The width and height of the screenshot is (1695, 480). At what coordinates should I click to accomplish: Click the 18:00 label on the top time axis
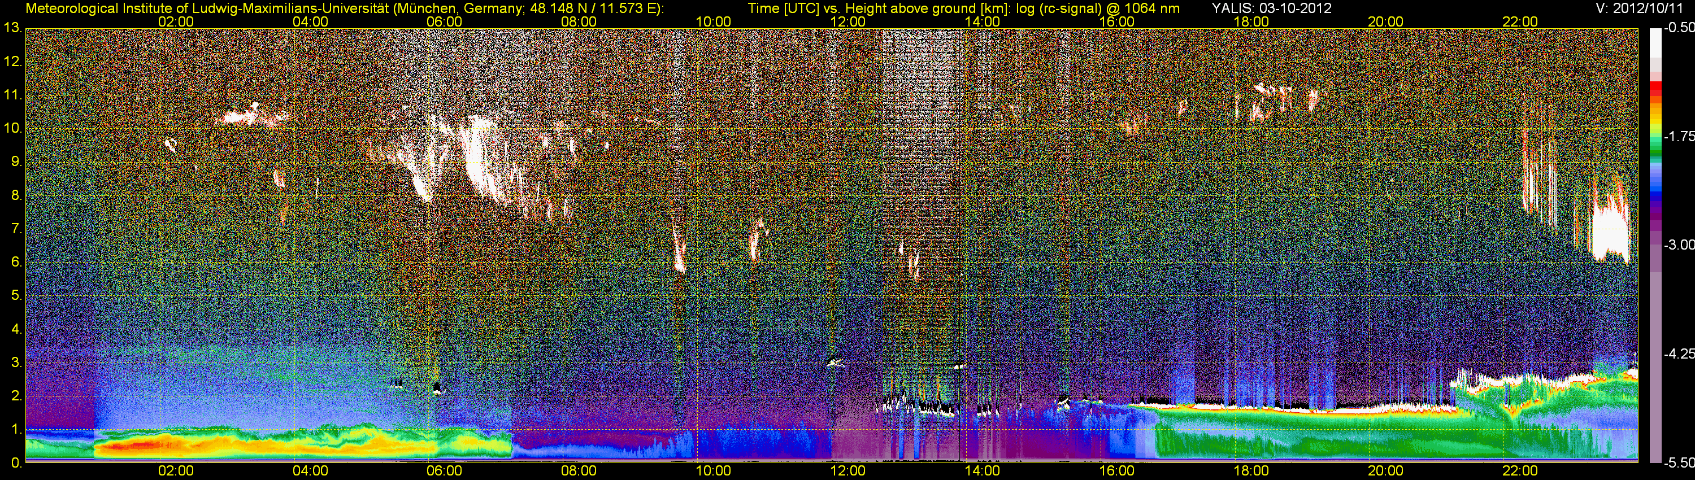pyautogui.click(x=1251, y=21)
